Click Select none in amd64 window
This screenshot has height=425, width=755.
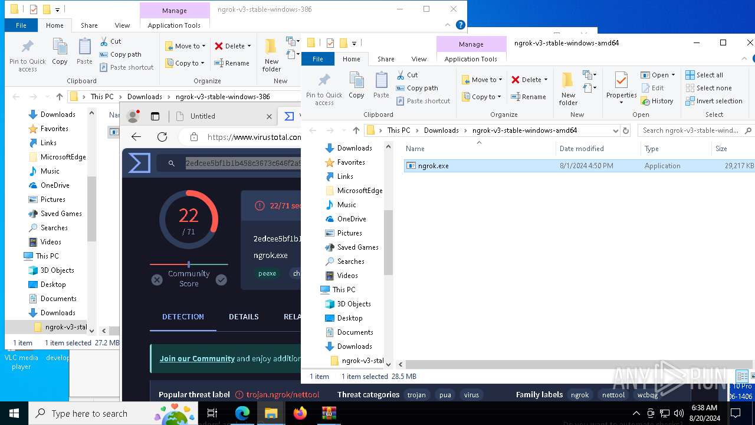pyautogui.click(x=708, y=88)
